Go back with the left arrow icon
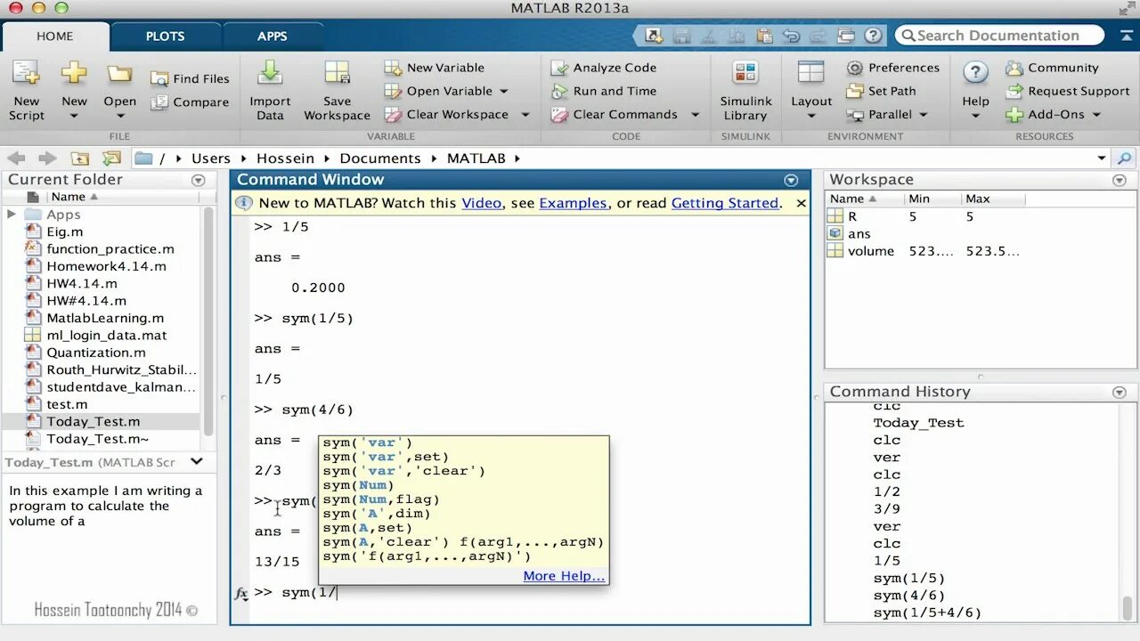This screenshot has width=1140, height=641. pyautogui.click(x=16, y=158)
